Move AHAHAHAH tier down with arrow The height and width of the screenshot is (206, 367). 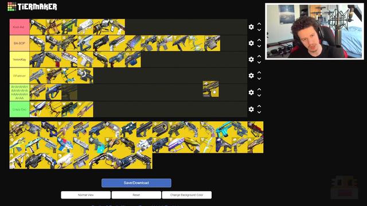click(259, 96)
